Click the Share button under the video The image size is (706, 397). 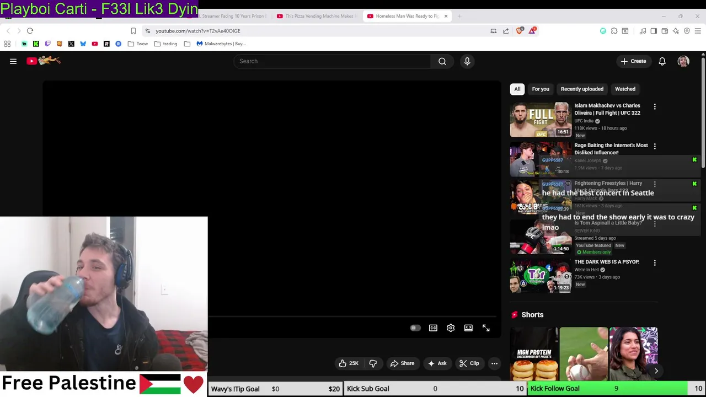click(x=402, y=363)
